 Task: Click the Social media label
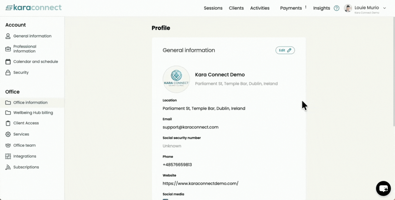point(173,194)
